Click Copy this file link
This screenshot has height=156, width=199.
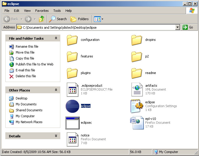tap(25, 58)
